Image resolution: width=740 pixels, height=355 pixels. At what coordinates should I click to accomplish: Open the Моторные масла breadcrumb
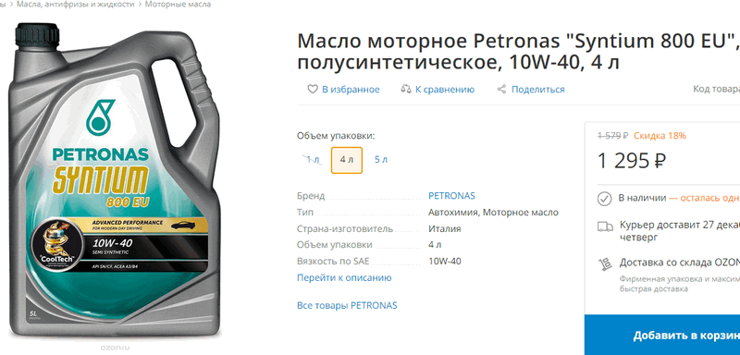178,5
